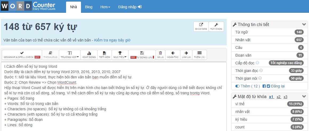Click the Kiểm tra ngay bây giờ link
The height and width of the screenshot is (131, 309).
point(112,40)
